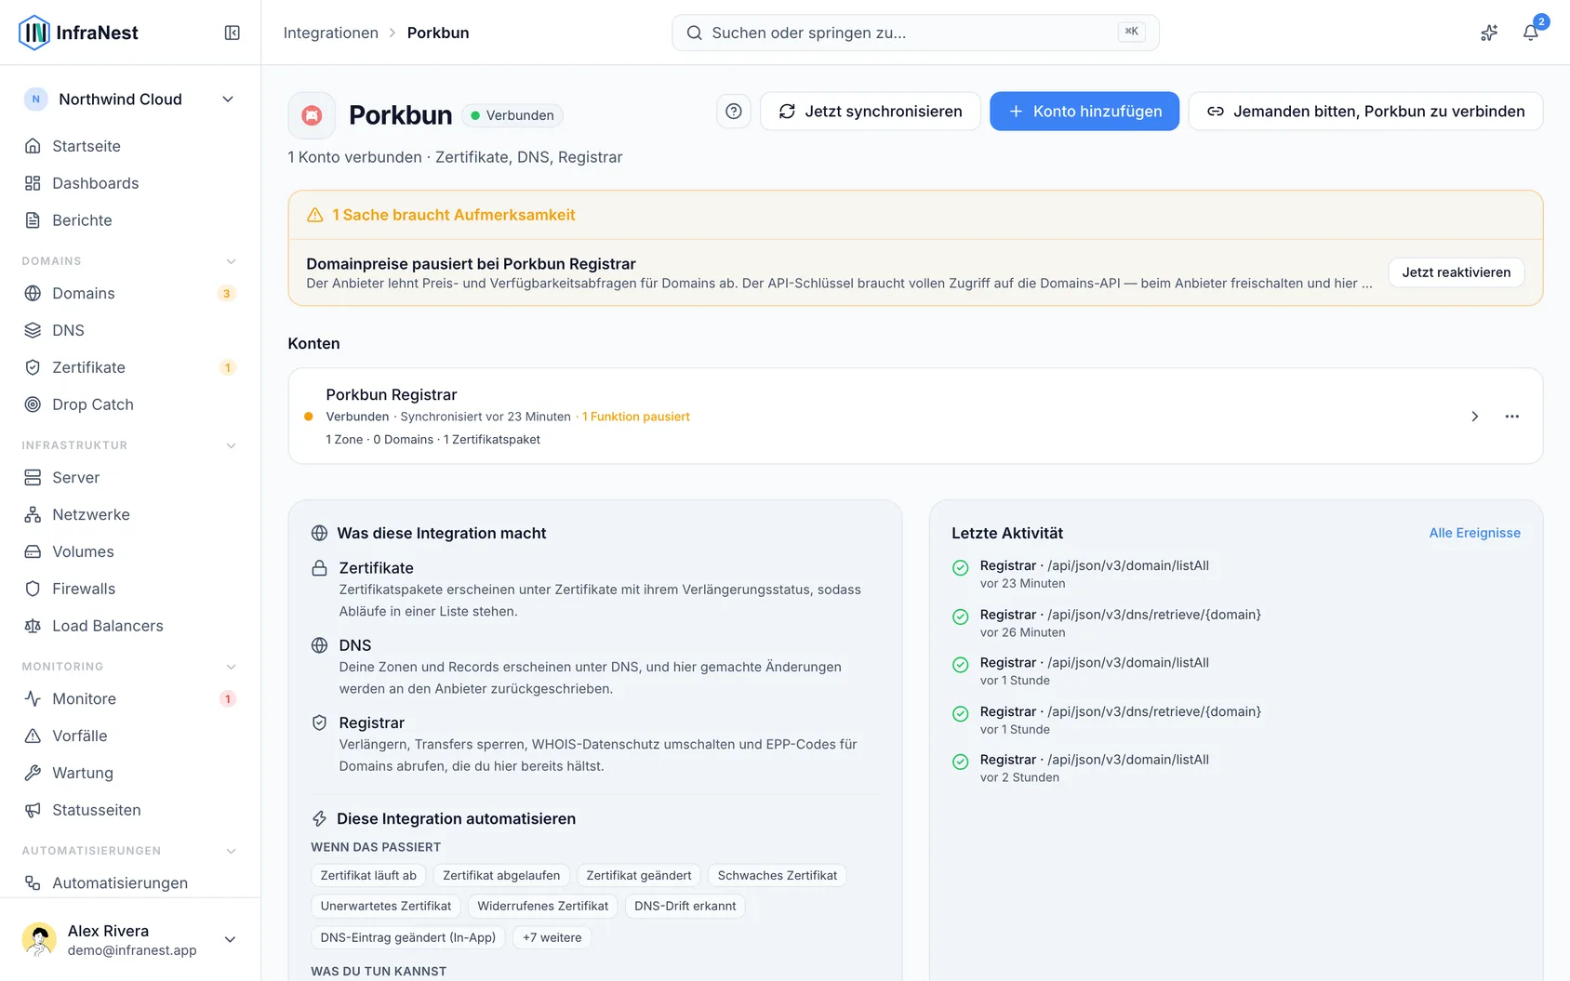Click the Firewalls shield icon
This screenshot has height=981, width=1570.
tap(33, 589)
